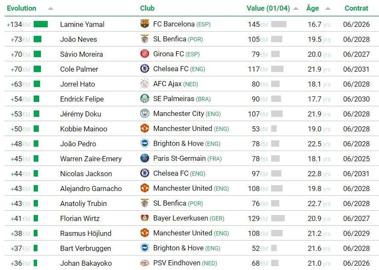Click the SE Palmeiras club crest icon
The height and width of the screenshot is (270, 379).
[x=145, y=99]
